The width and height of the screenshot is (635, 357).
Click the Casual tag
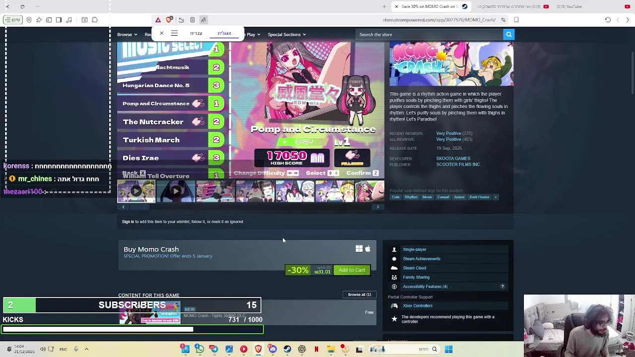pos(443,197)
